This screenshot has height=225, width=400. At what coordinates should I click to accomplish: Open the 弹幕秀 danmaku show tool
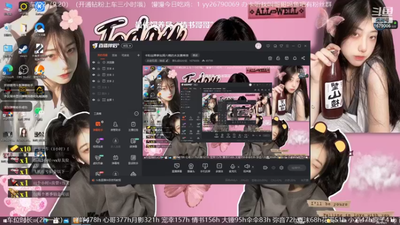(115, 159)
